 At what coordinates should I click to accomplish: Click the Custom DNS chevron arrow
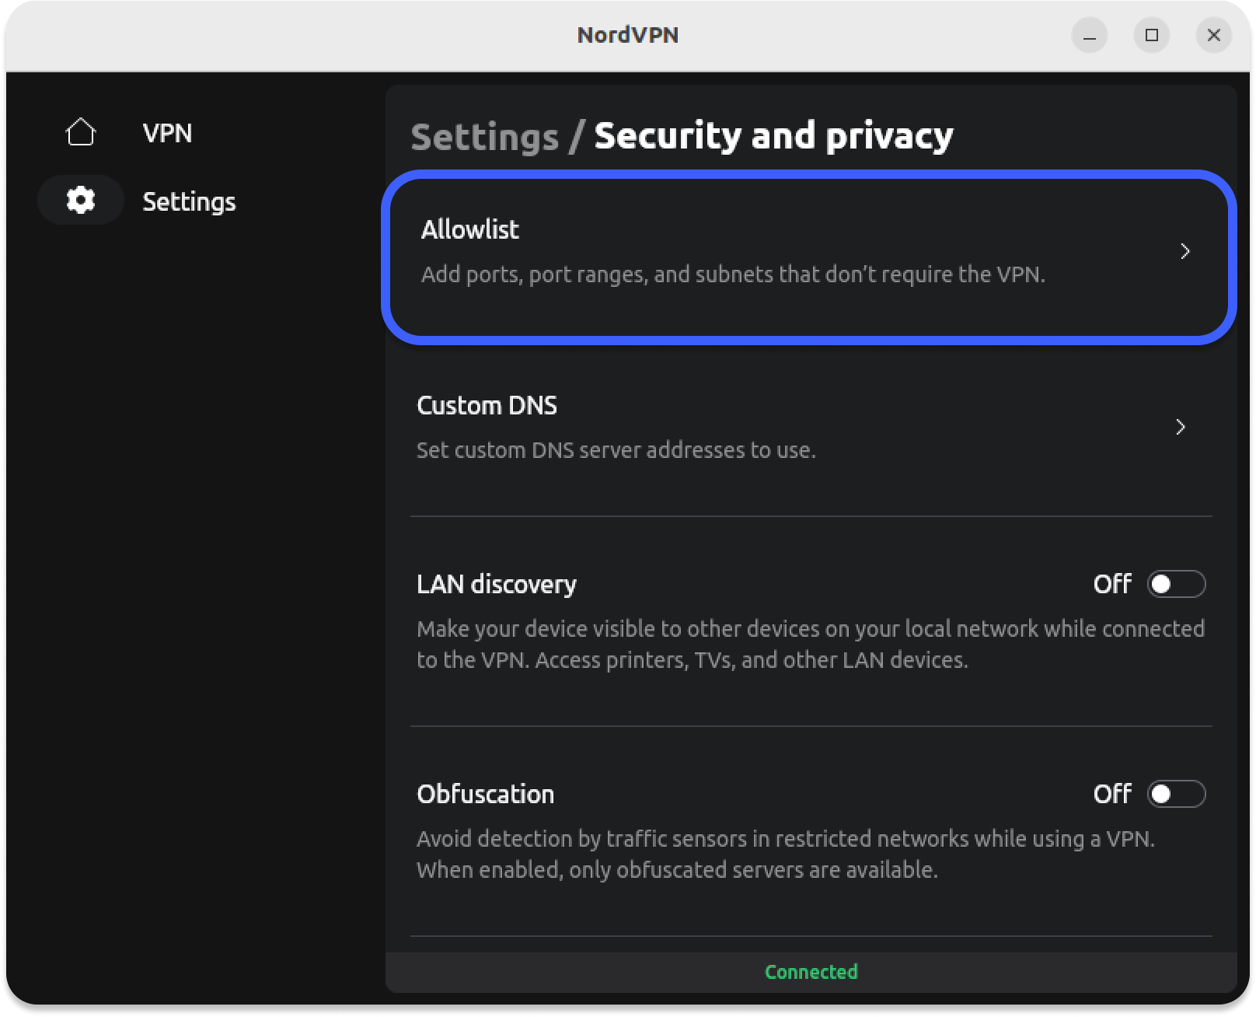click(x=1181, y=427)
